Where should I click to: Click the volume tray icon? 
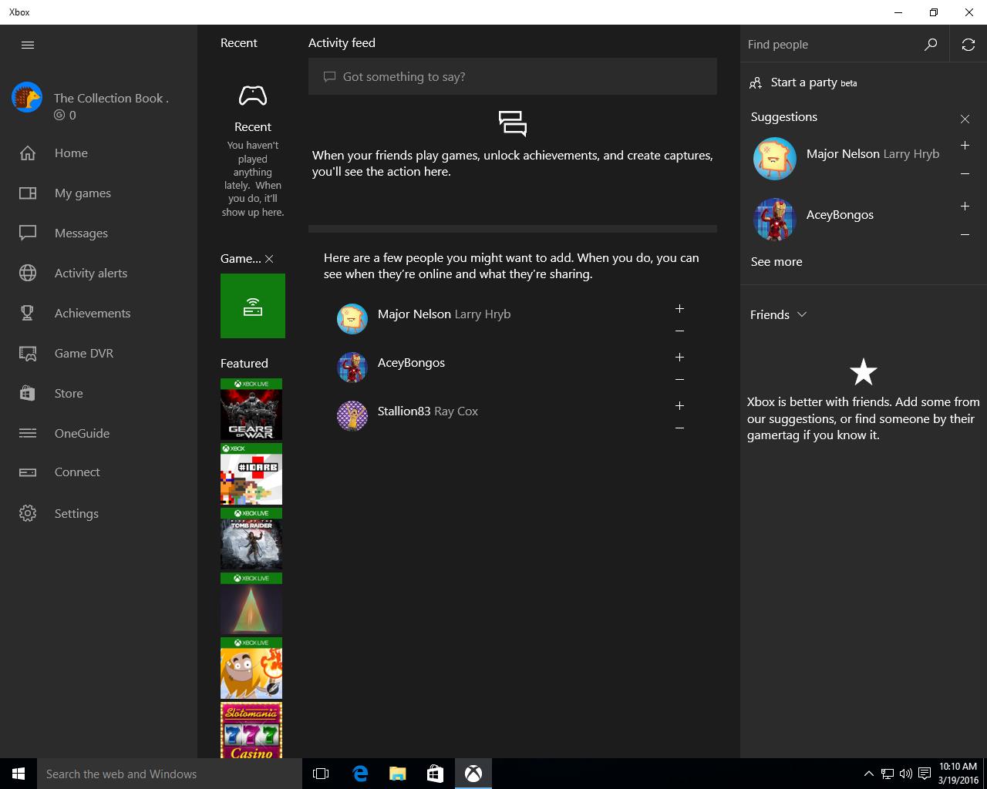pyautogui.click(x=906, y=774)
